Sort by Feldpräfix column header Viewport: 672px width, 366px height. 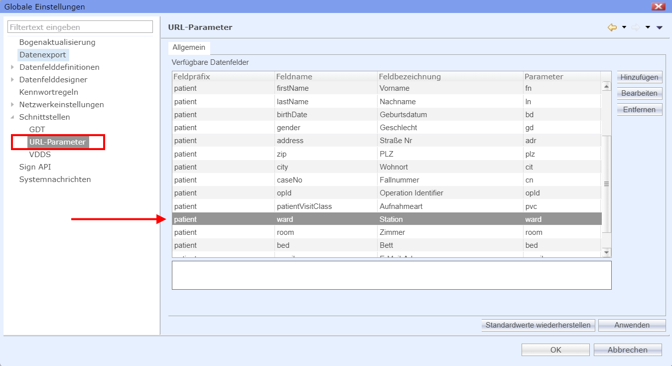223,77
